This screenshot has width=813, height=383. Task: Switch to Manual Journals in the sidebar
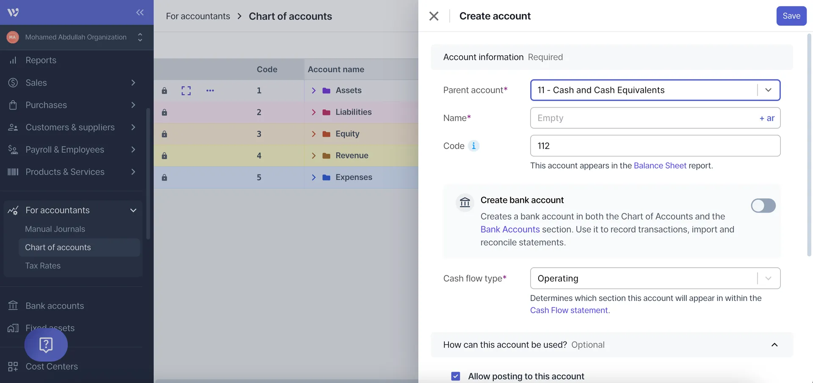(x=55, y=229)
